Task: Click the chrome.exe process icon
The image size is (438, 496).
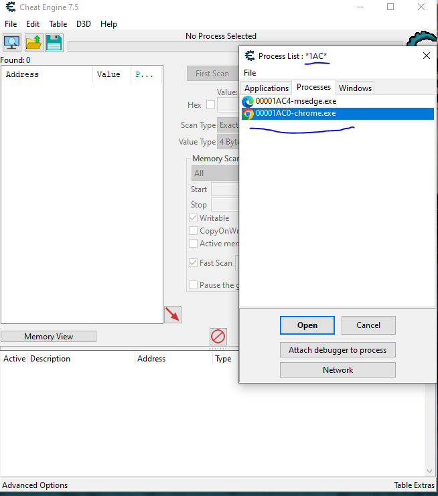Action: 248,114
